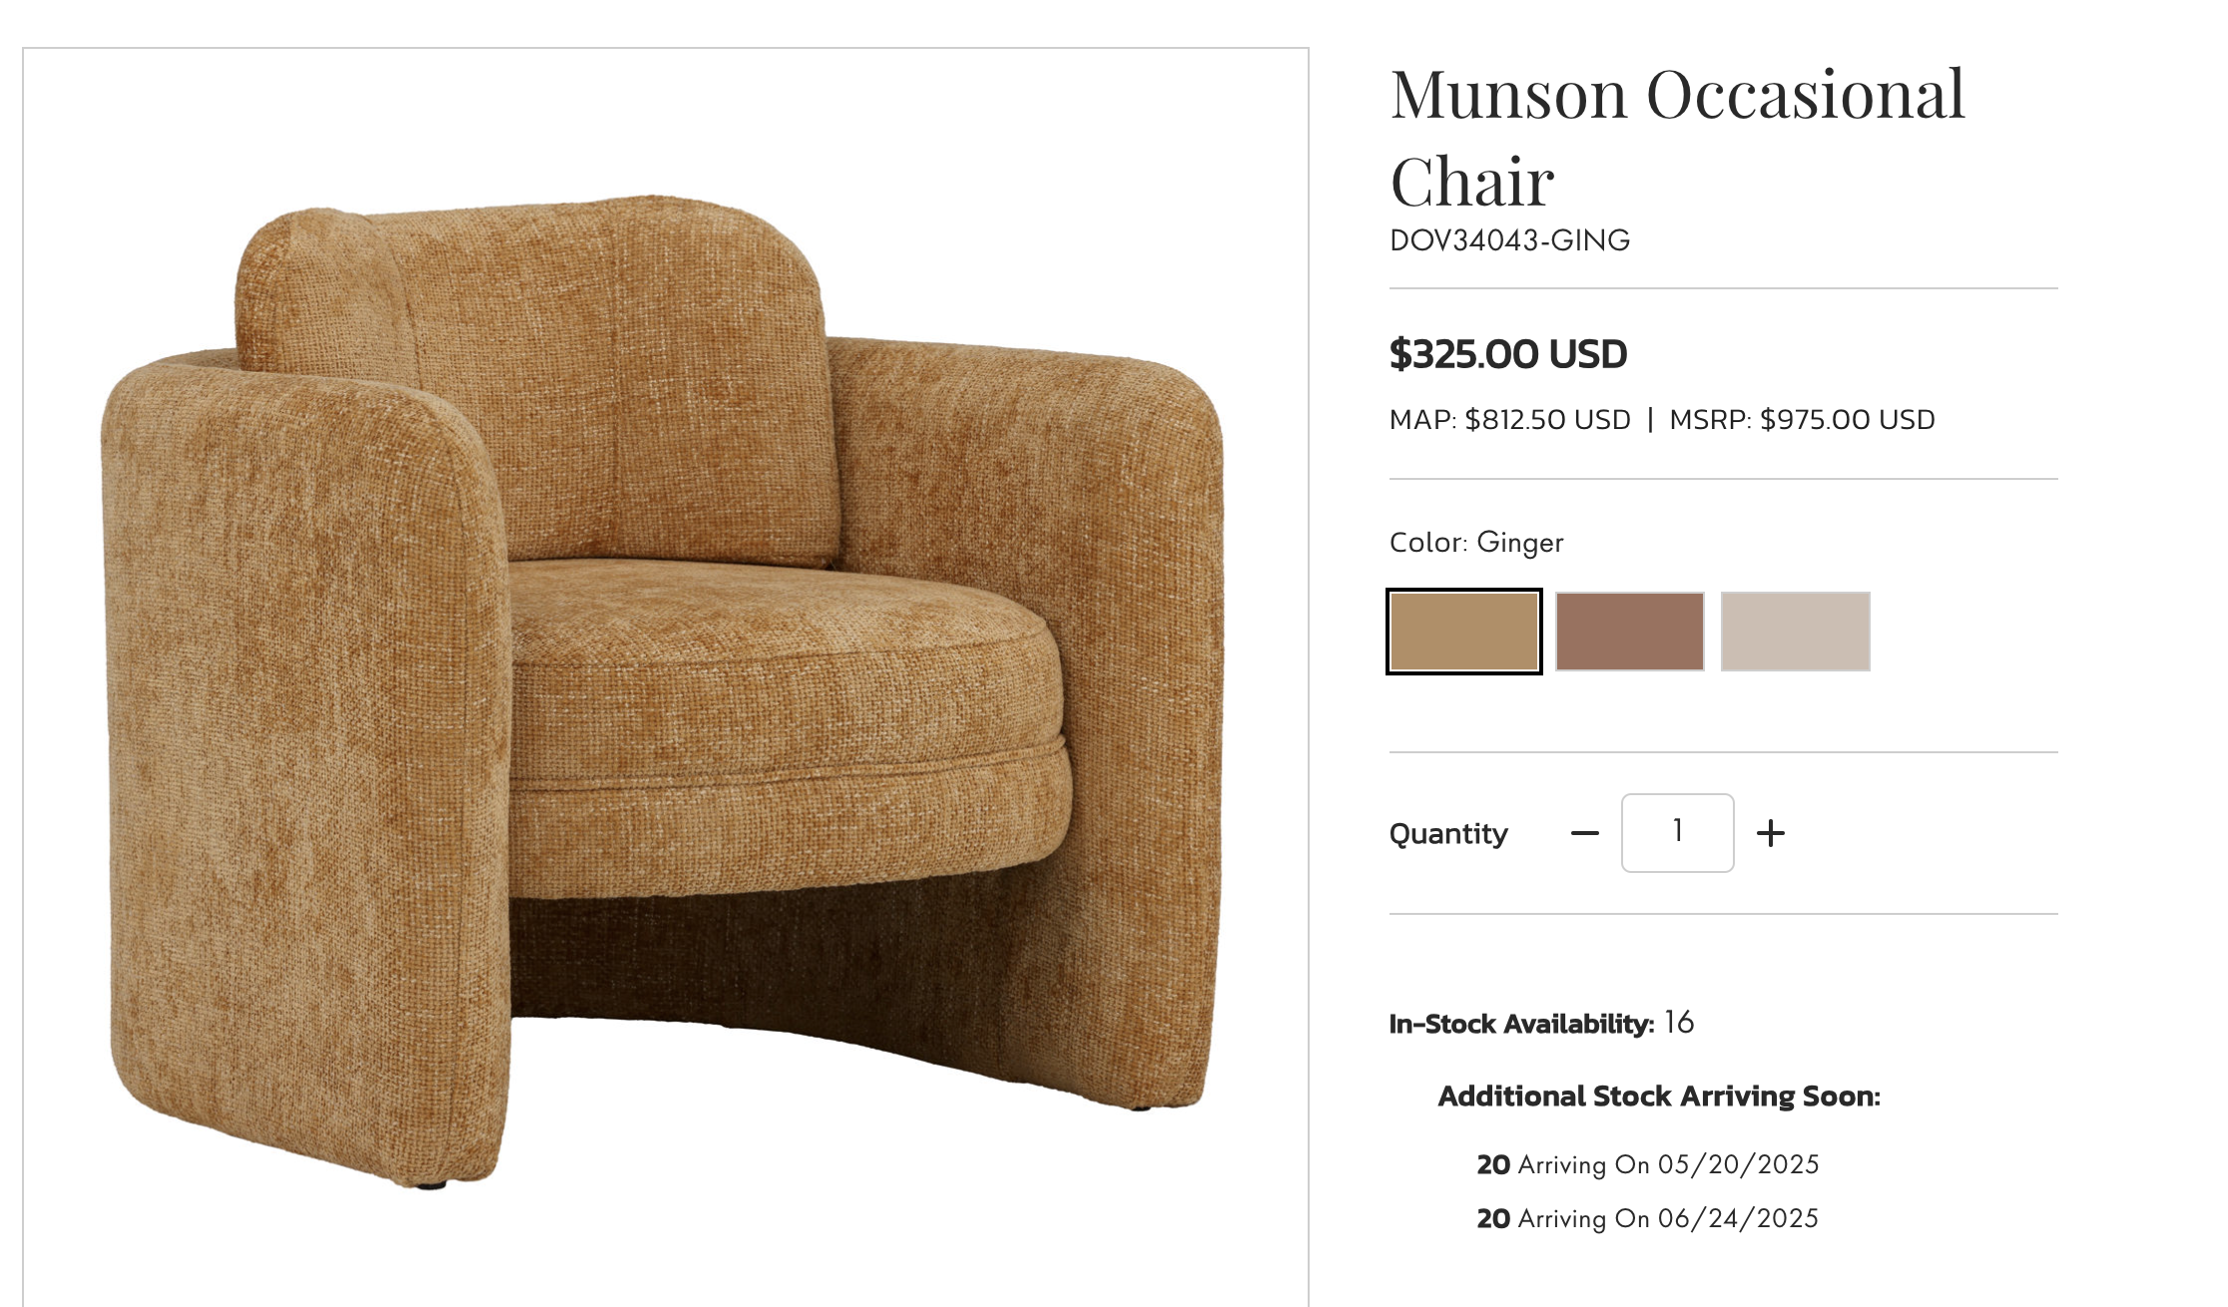Select the Ginger color swatch
2228x1307 pixels.
pos(1464,632)
